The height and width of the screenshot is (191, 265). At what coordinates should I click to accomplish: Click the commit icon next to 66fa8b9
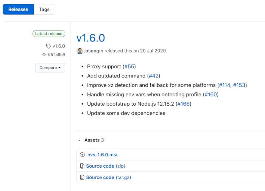[x=44, y=54]
